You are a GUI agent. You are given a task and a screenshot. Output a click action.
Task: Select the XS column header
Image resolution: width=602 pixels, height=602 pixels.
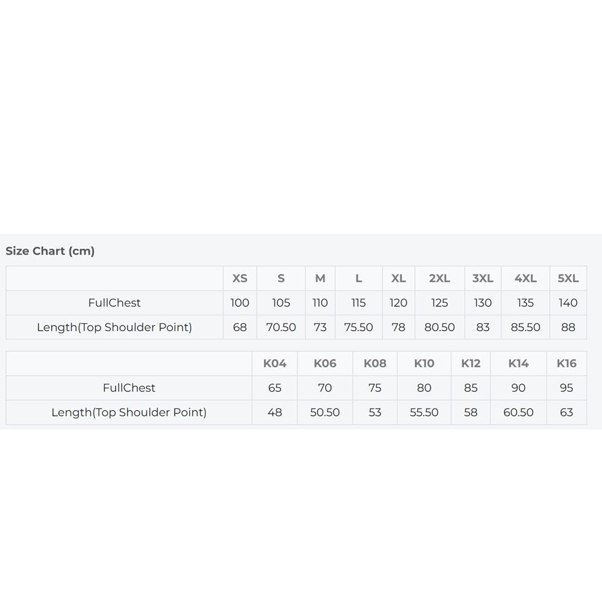pyautogui.click(x=240, y=278)
